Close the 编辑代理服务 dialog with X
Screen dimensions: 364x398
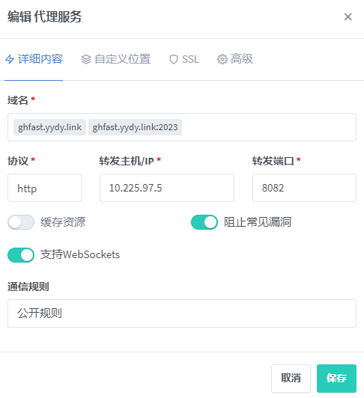point(348,16)
